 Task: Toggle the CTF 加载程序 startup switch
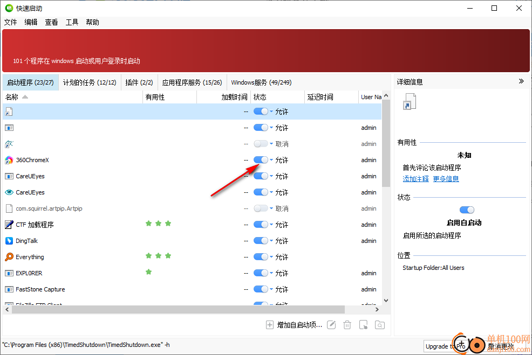(261, 225)
